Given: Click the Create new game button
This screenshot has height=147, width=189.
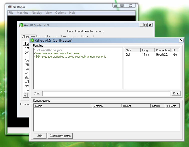Looking at the screenshot, I should pyautogui.click(x=60, y=136).
